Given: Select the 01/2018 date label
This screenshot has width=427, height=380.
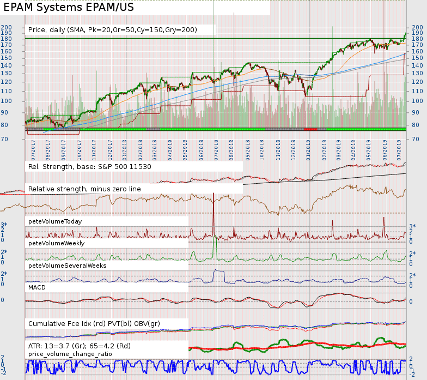Looking at the screenshot, I should [124, 150].
